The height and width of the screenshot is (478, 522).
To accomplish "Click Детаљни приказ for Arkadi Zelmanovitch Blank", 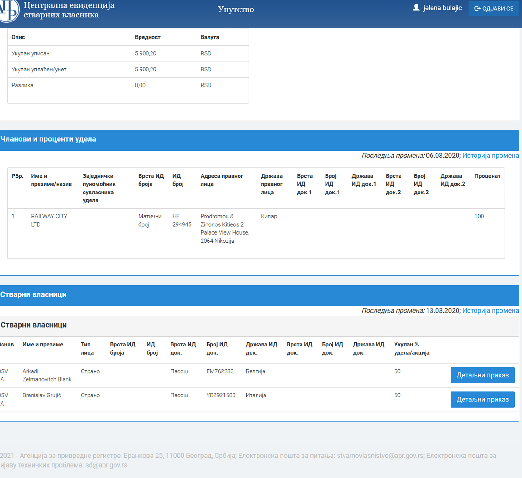I will pyautogui.click(x=482, y=375).
